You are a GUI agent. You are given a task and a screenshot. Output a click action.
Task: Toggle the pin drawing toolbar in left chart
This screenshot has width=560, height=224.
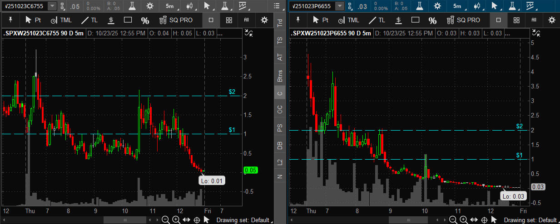click(10, 20)
